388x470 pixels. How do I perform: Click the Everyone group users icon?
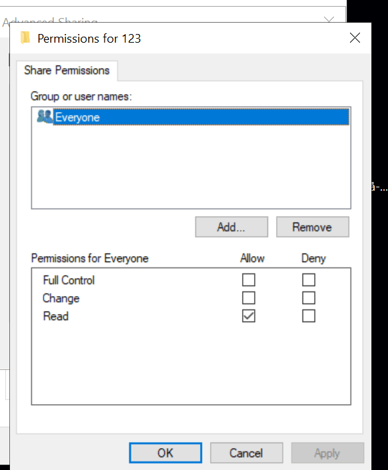[45, 117]
